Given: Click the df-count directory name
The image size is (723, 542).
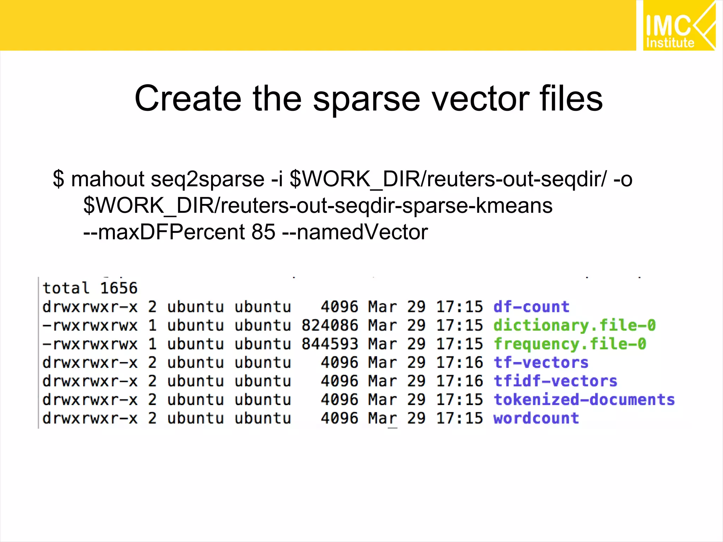Looking at the screenshot, I should (x=531, y=307).
